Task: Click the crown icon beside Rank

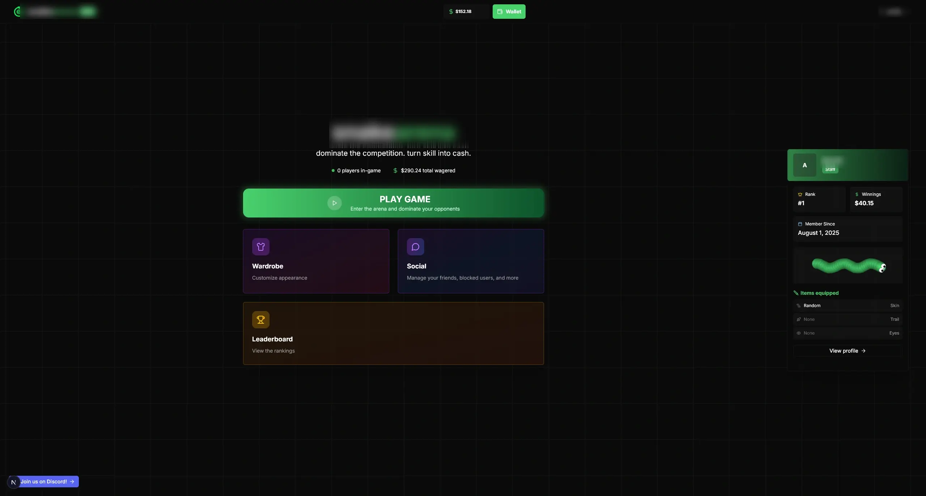Action: [x=800, y=194]
